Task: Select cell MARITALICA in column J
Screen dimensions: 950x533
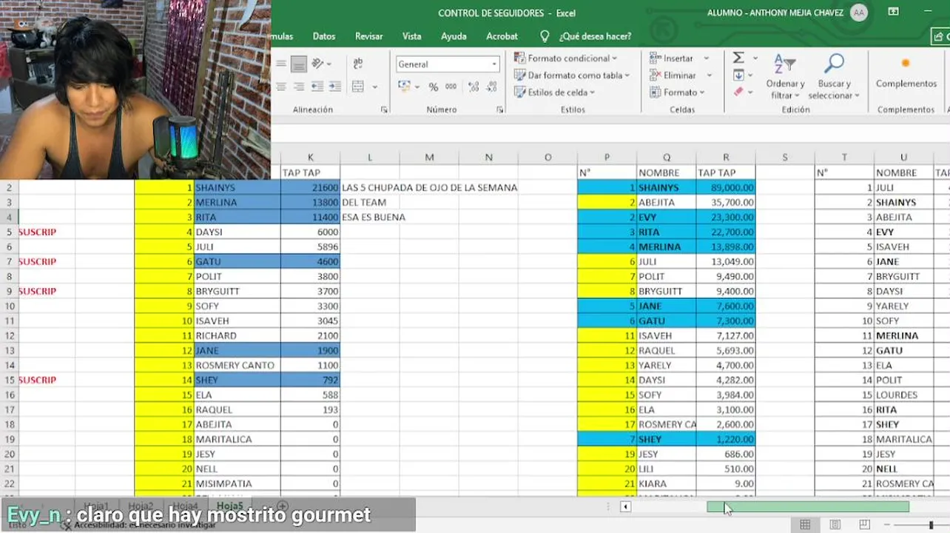Action: pos(237,439)
